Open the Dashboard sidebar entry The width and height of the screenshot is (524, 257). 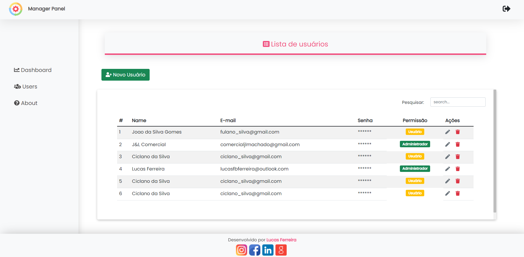pyautogui.click(x=33, y=70)
